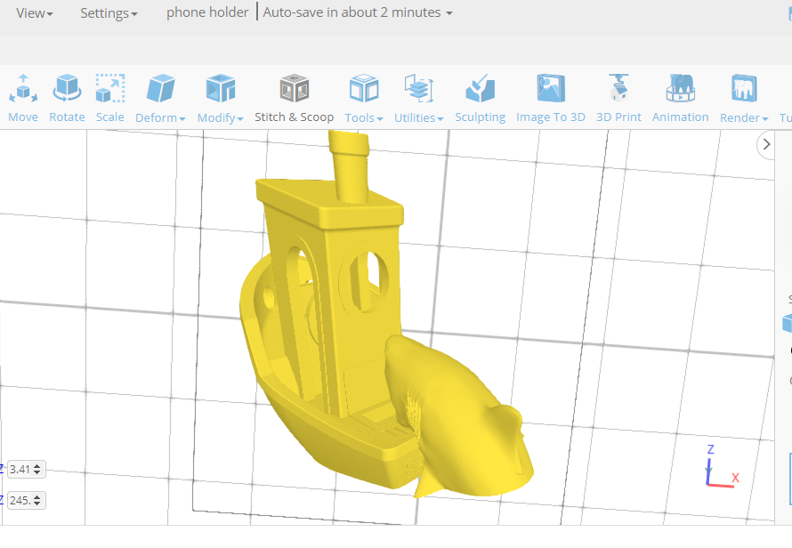The image size is (792, 548).
Task: Select the Scale tool icon
Action: (110, 88)
